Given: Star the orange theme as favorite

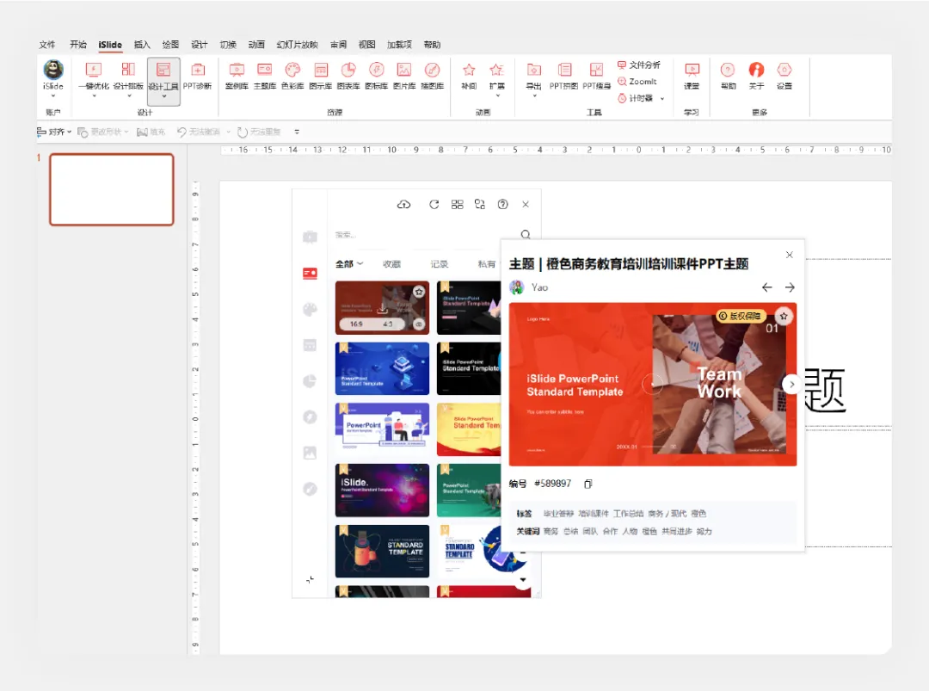Looking at the screenshot, I should pyautogui.click(x=784, y=316).
